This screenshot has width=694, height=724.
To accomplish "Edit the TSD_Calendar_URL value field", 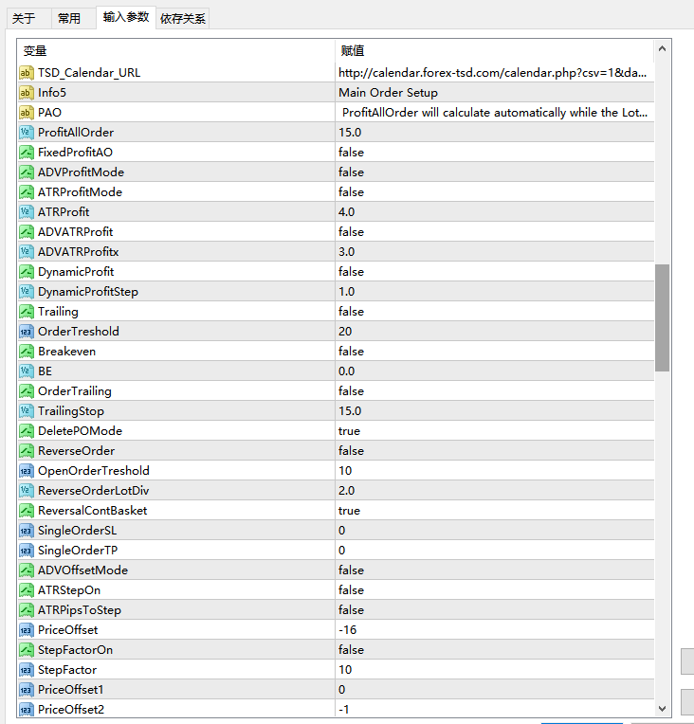I will (494, 72).
